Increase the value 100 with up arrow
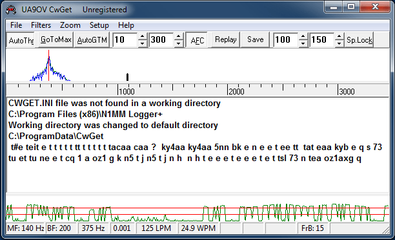This screenshot has height=240, width=395. pyautogui.click(x=303, y=36)
